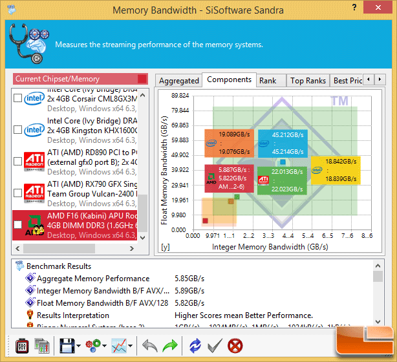Click the list horizontal scrollbar thumb
Viewport: 397px width, 362px height.
click(x=59, y=248)
